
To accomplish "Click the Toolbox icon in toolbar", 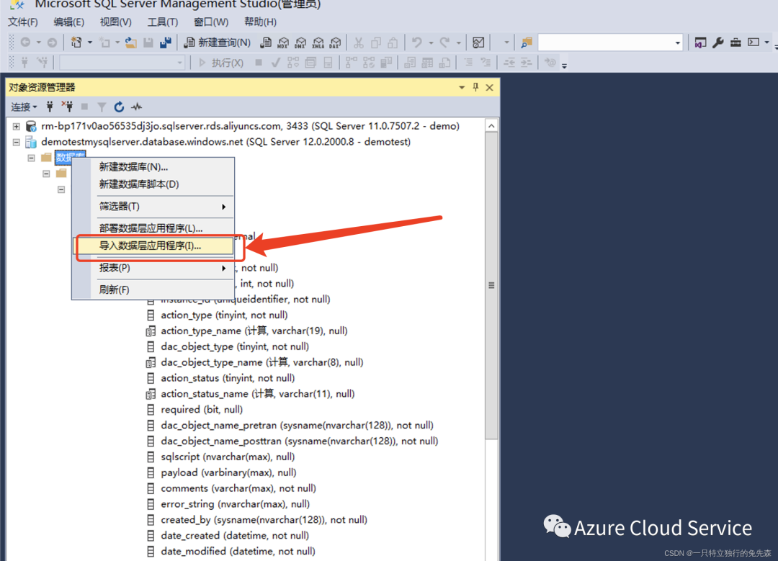I will click(735, 42).
